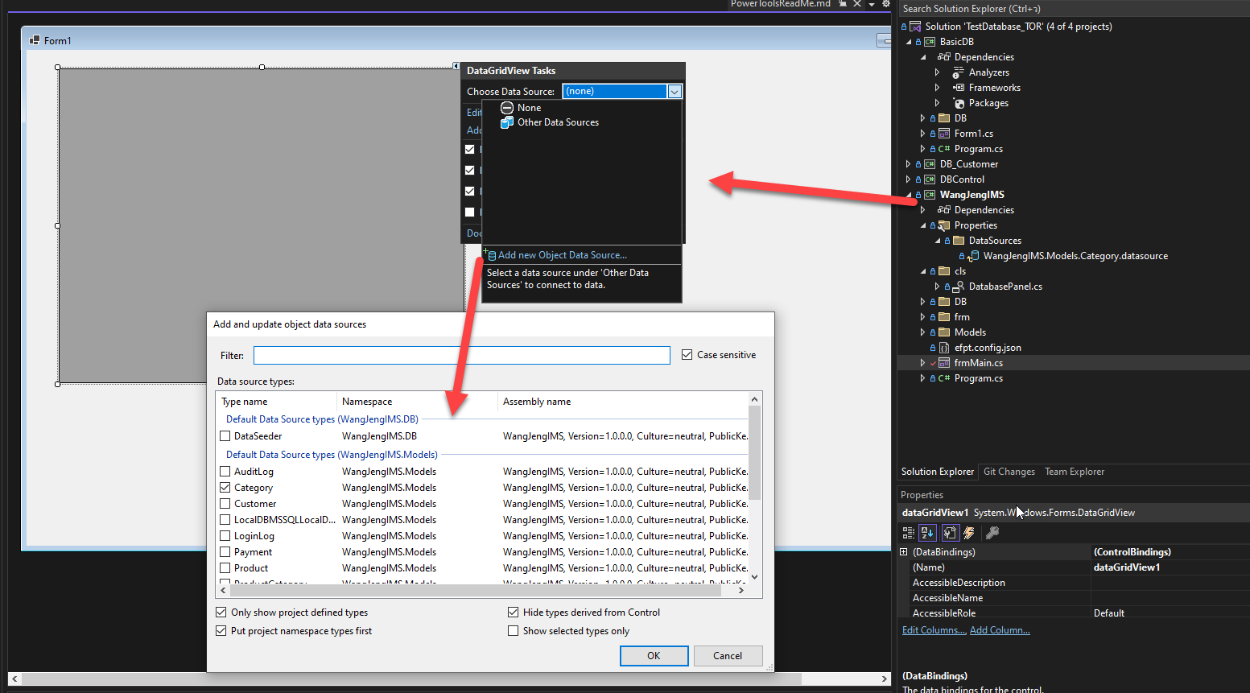This screenshot has height=693, width=1250.
Task: Click the efpt.config.json file icon
Action: [944, 348]
